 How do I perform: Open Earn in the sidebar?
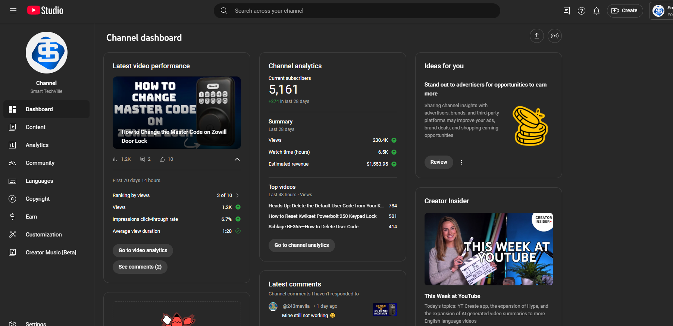(x=47, y=217)
